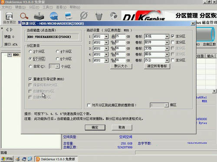Click the next-disk right arrow in the side panel
The image size is (217, 162).
click(x=11, y=30)
